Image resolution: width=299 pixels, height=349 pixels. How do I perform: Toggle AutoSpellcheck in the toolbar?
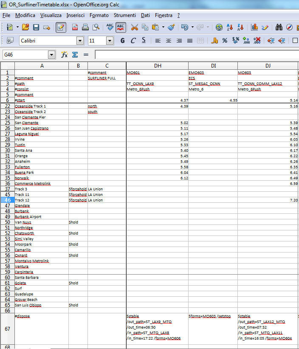click(121, 27)
